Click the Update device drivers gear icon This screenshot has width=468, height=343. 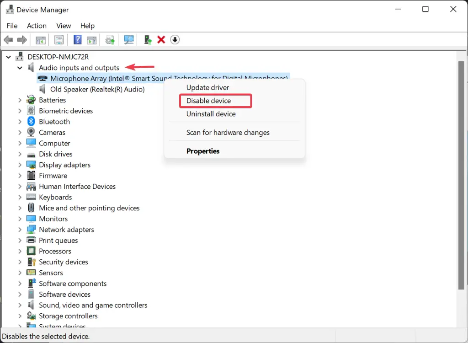[x=109, y=39]
